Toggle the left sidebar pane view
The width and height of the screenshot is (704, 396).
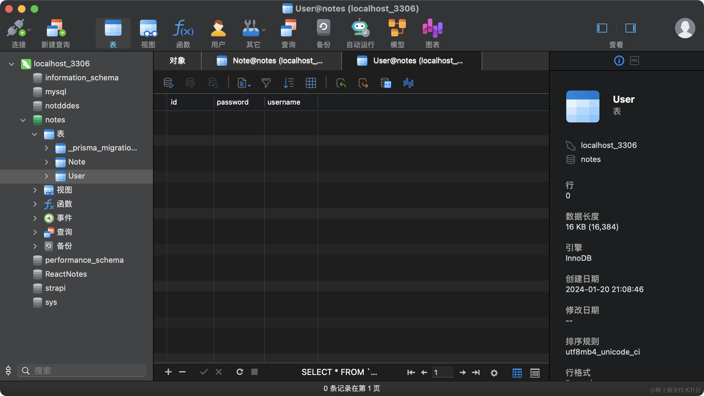pos(602,28)
